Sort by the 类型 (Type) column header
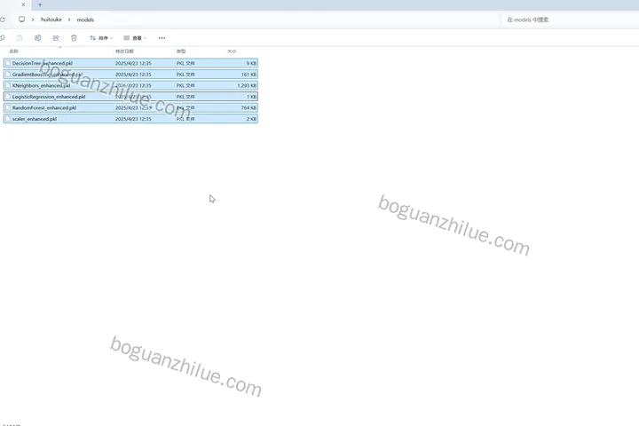Screen dimensions: 639x426 tap(181, 51)
